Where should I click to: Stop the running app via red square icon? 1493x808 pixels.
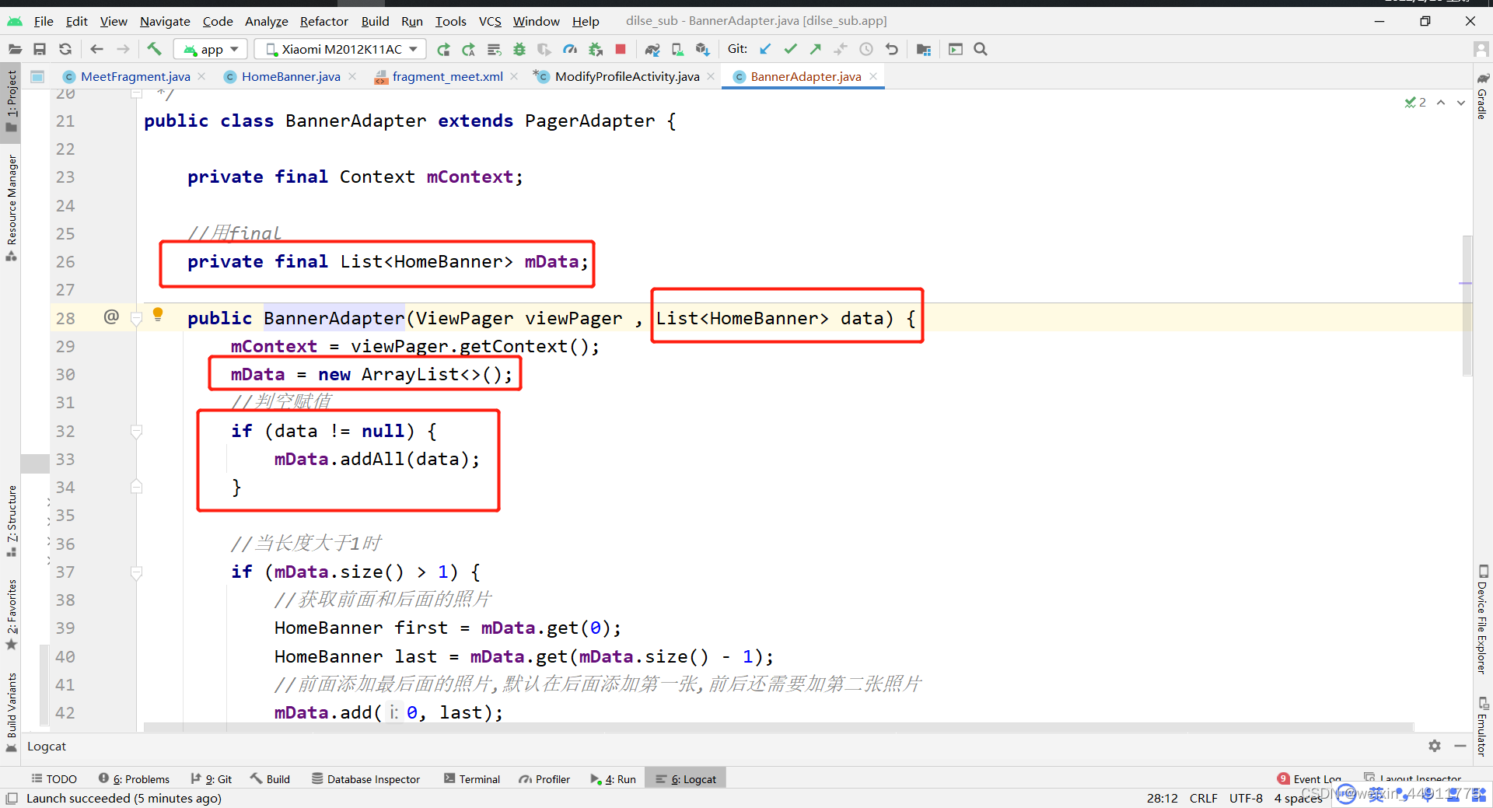coord(621,48)
